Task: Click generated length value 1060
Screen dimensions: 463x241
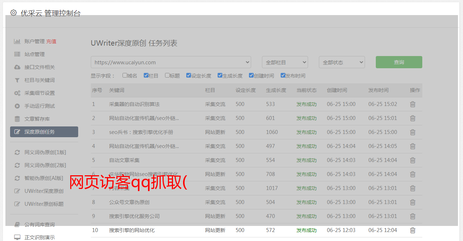Action: coord(272,132)
